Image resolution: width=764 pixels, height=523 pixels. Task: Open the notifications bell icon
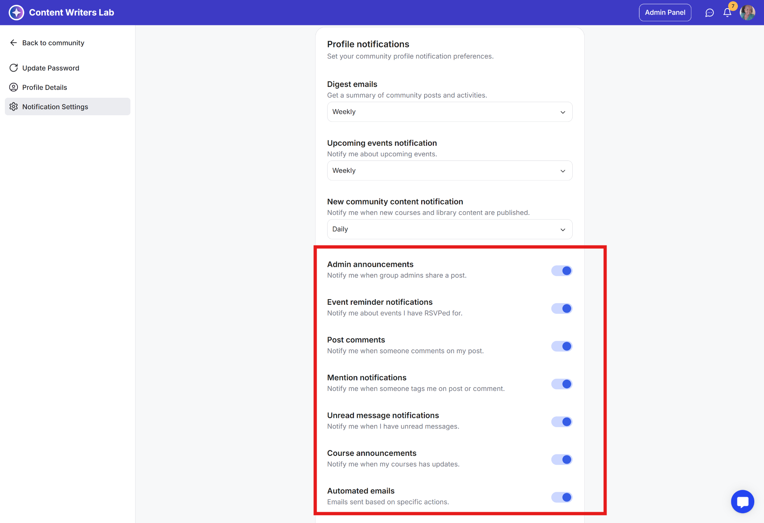tap(727, 13)
